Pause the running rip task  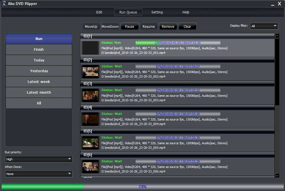click(x=130, y=27)
